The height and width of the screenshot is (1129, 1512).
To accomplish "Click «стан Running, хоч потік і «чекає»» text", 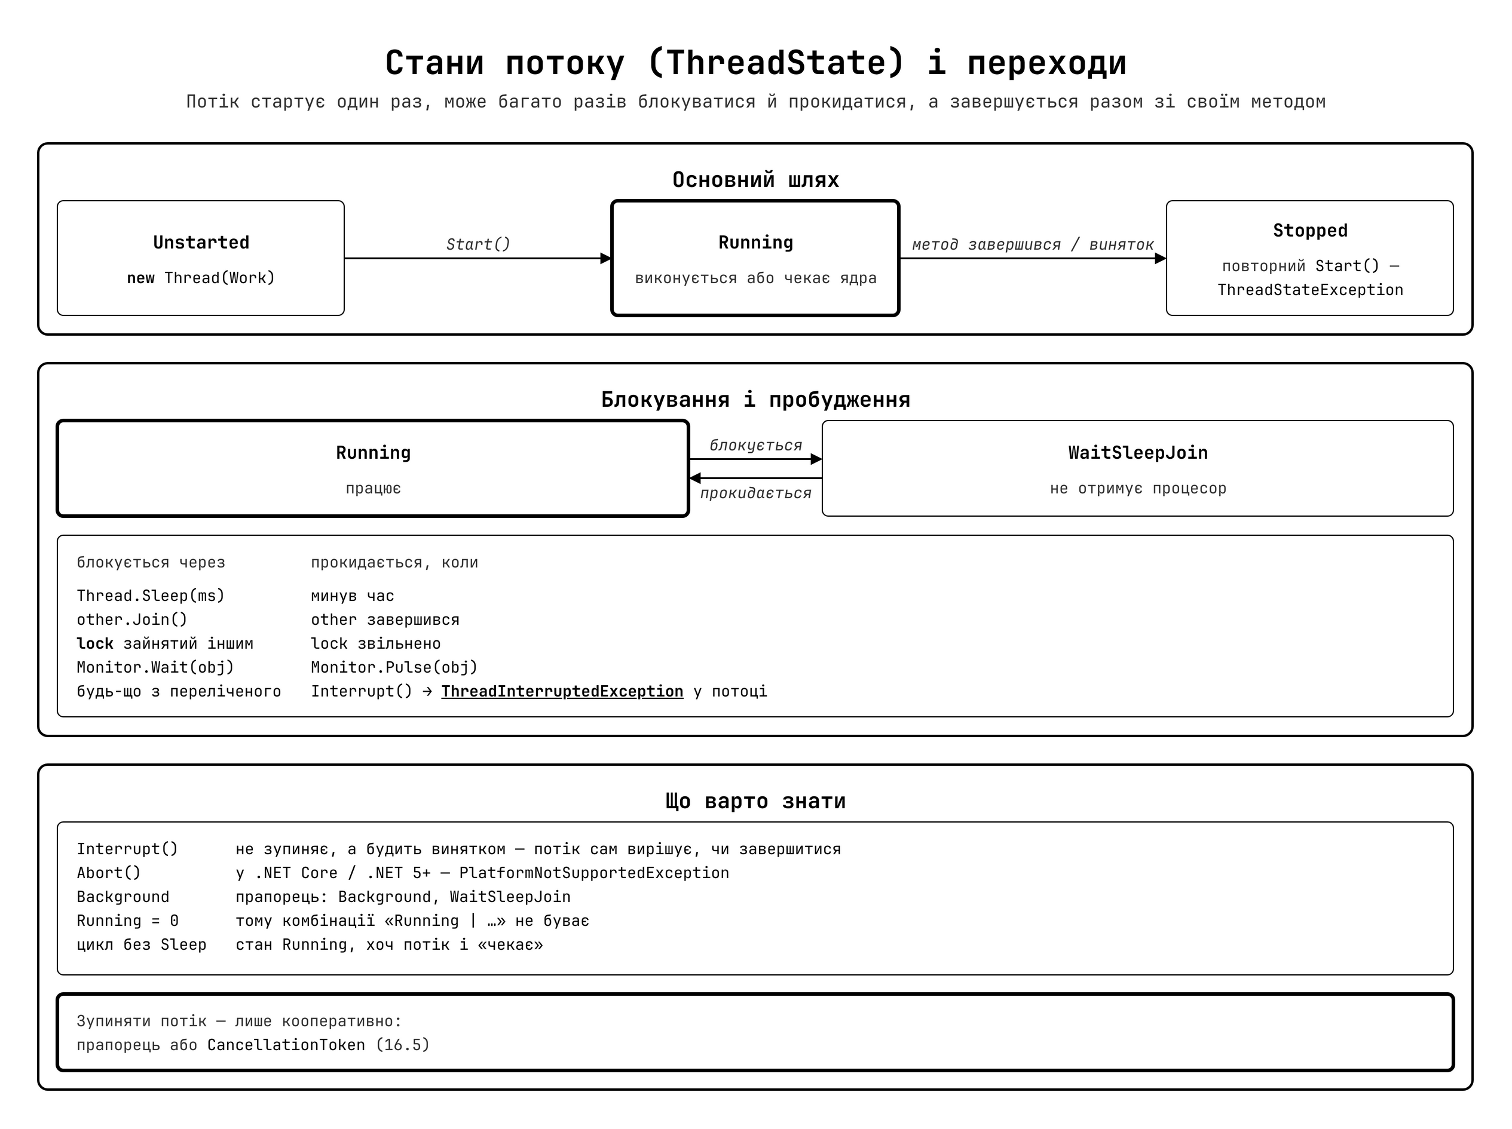I will pyautogui.click(x=389, y=944).
